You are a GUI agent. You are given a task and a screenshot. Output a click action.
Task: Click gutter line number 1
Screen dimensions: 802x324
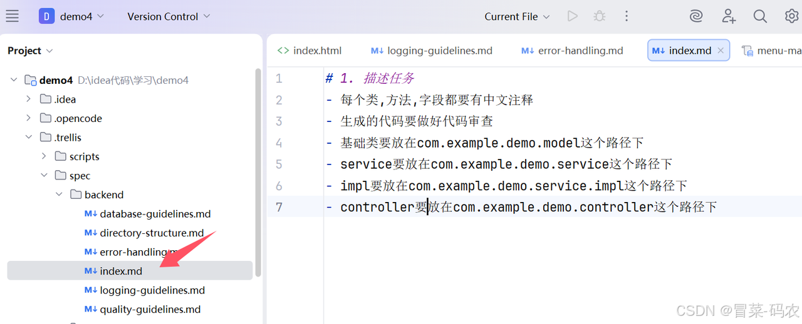[279, 78]
